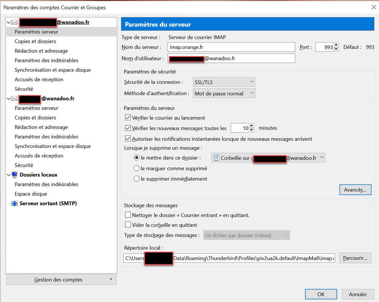Enable Vider la corbeille en quittant

click(128, 225)
